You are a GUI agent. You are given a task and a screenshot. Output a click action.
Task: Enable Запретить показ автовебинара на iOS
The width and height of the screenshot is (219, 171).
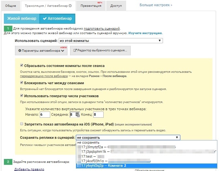[x=22, y=124]
